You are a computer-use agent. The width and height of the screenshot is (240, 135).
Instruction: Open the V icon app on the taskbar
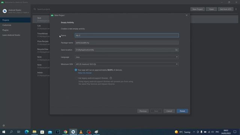coord(58,132)
